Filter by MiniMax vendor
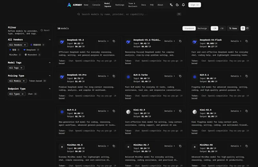Image resolution: width=258 pixels, height=167 pixels. point(15,54)
